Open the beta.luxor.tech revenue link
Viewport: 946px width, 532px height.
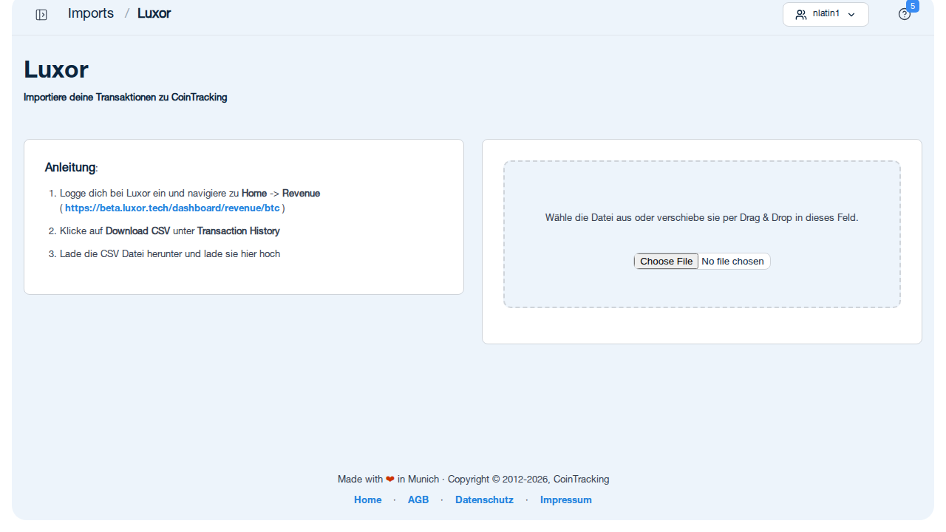172,208
